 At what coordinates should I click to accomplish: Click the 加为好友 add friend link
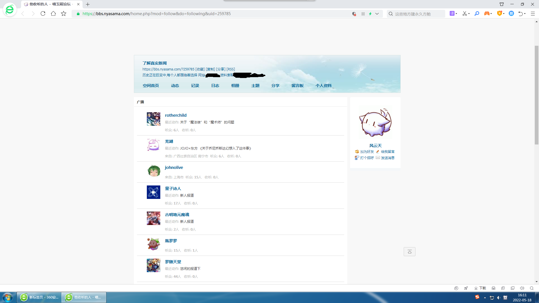pos(367,151)
